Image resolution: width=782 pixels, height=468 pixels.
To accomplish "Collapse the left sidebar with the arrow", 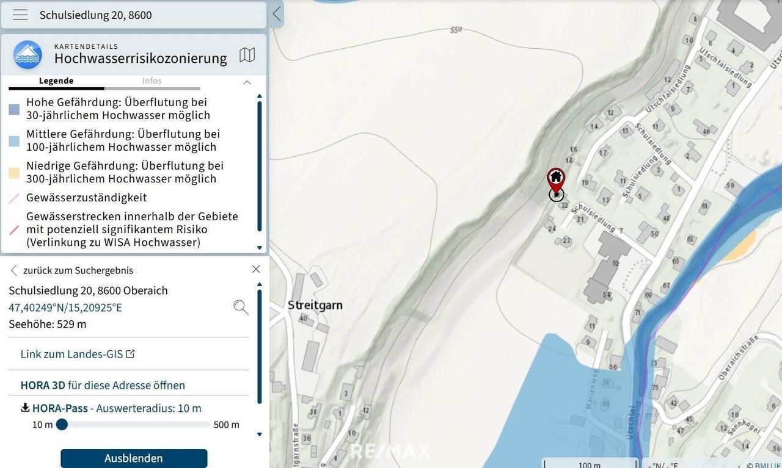I will point(277,14).
